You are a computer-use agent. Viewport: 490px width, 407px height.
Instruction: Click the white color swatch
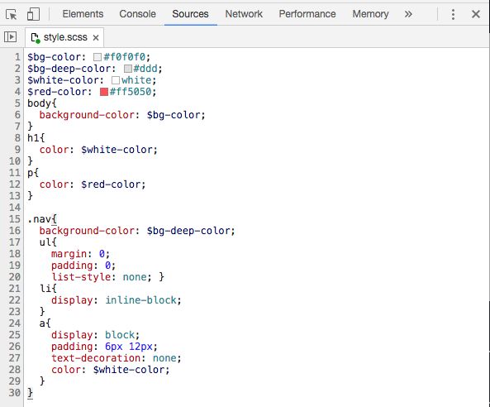116,80
